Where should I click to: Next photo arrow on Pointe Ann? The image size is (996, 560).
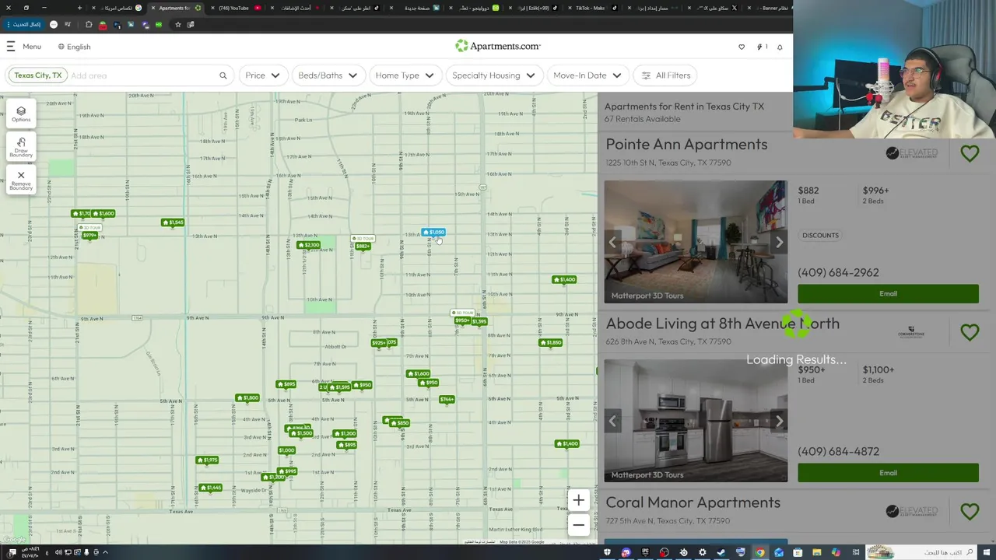(779, 242)
